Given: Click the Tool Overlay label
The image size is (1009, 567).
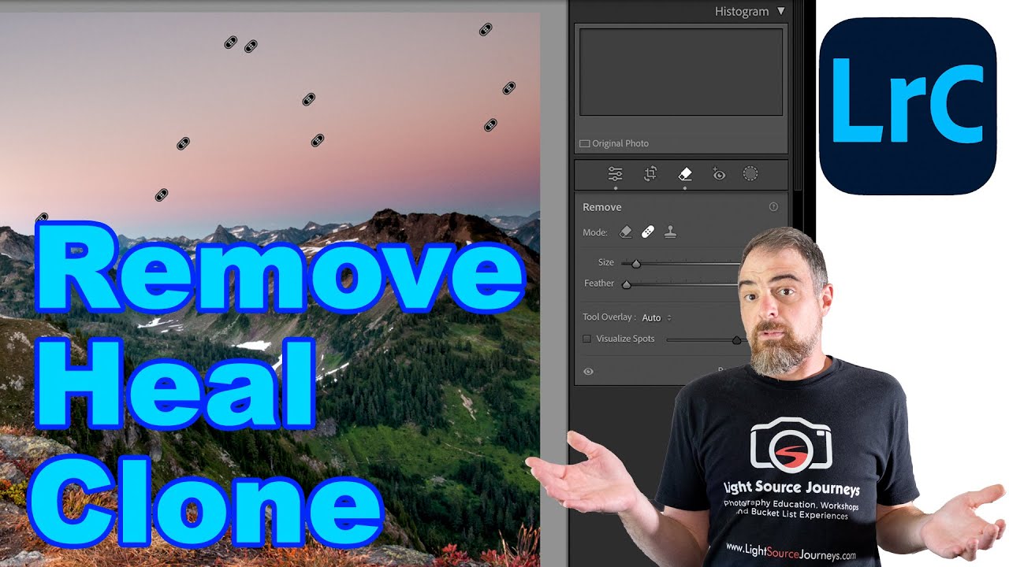Looking at the screenshot, I should [x=609, y=317].
